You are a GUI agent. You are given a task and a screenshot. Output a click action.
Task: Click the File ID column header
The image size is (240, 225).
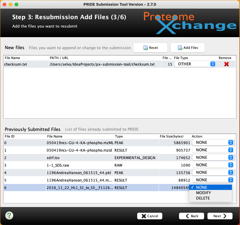25,136
